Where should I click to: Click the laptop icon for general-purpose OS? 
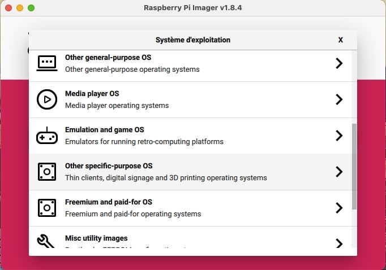[x=46, y=63]
